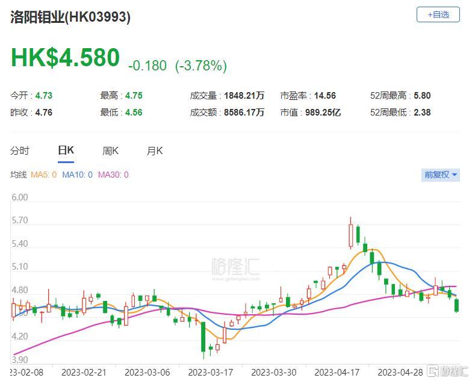This screenshot has width=472, height=381.
Task: Click the 2023-03-06 date axis label
Action: point(147,373)
